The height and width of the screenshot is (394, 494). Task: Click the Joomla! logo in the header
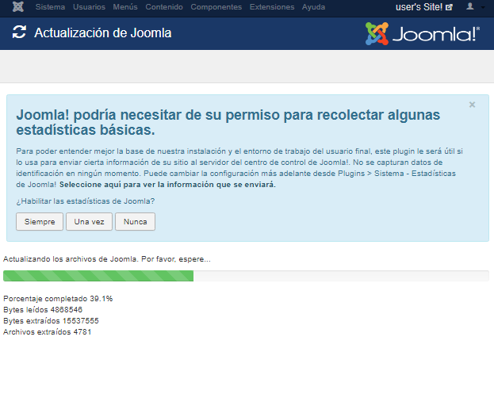click(422, 34)
